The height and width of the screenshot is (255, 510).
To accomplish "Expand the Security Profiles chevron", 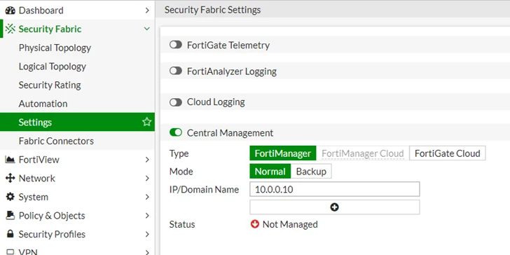I will [x=147, y=234].
